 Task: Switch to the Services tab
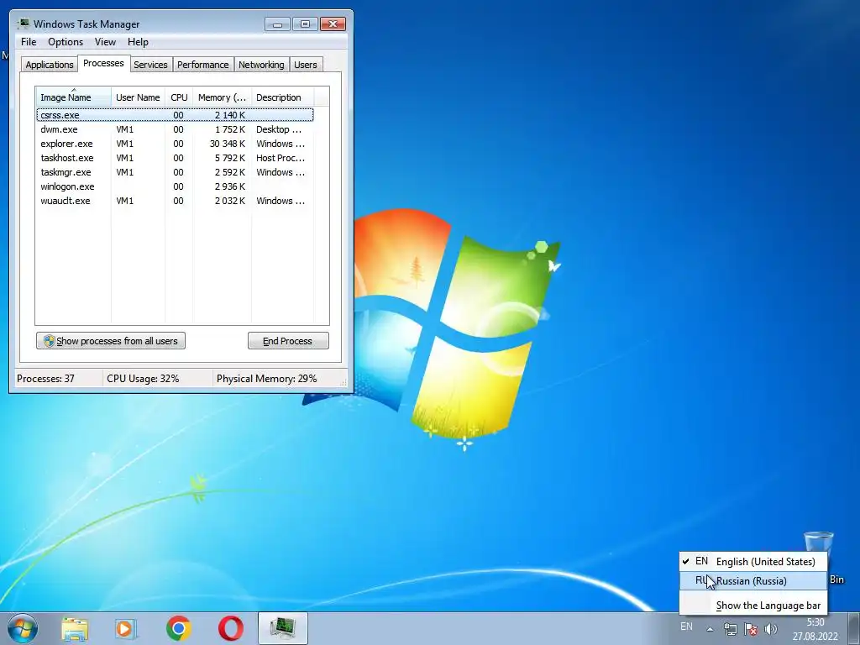coord(150,65)
